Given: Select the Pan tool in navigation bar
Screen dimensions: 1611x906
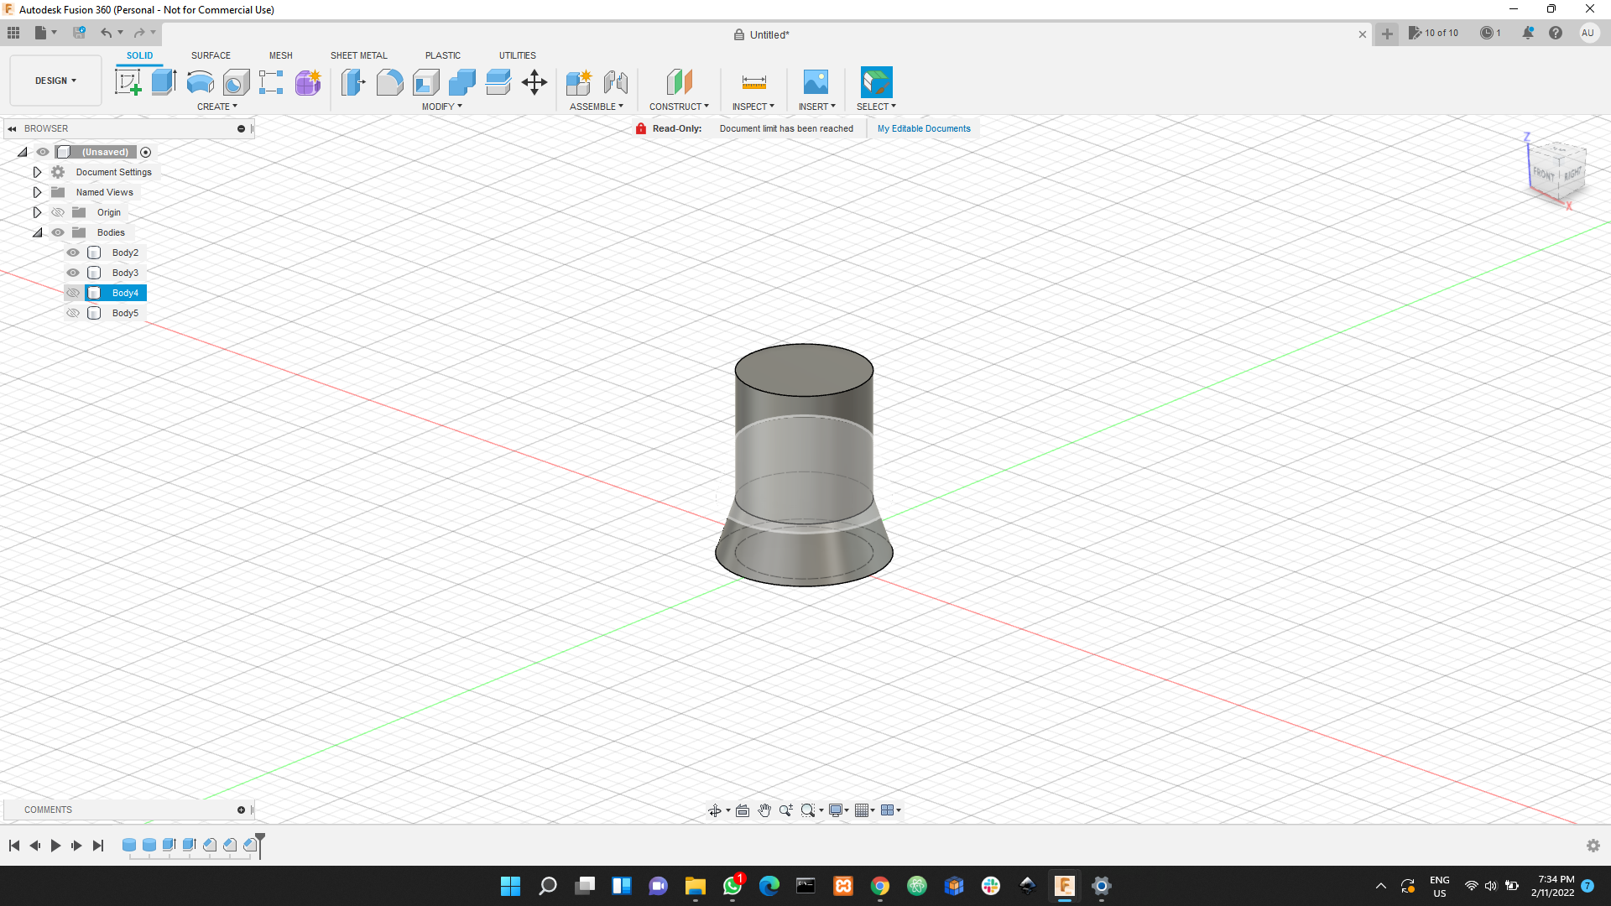Looking at the screenshot, I should pyautogui.click(x=764, y=810).
